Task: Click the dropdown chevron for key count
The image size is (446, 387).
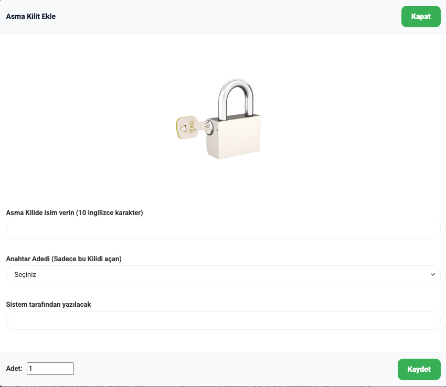Action: click(x=432, y=274)
